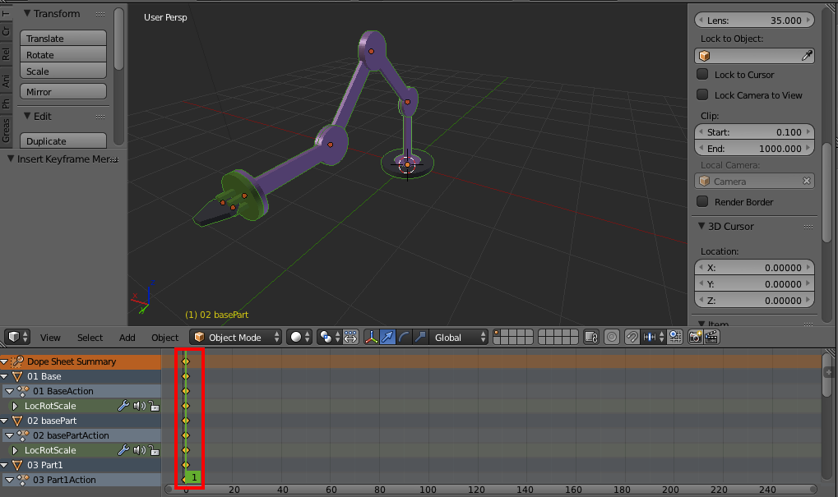Click the Scale button

[x=63, y=71]
